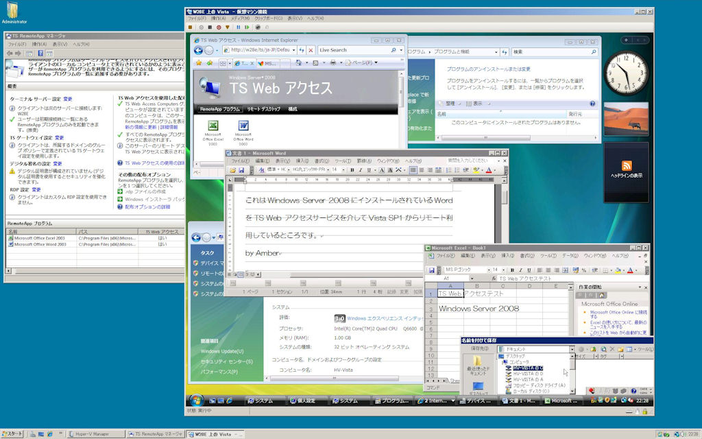Click IE red stop X button
702x439 pixels.
pyautogui.click(x=311, y=50)
